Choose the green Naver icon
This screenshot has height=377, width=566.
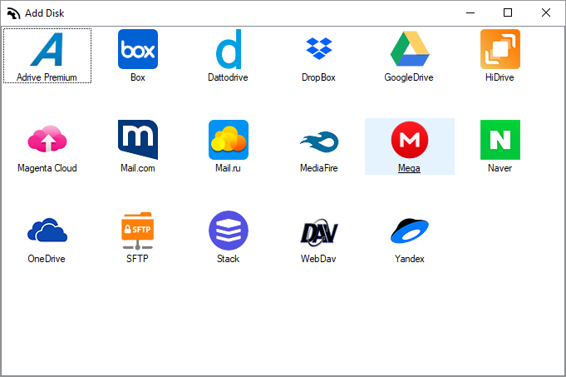point(500,140)
